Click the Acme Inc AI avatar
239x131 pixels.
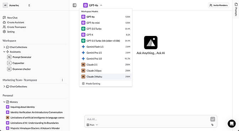coord(5,5)
